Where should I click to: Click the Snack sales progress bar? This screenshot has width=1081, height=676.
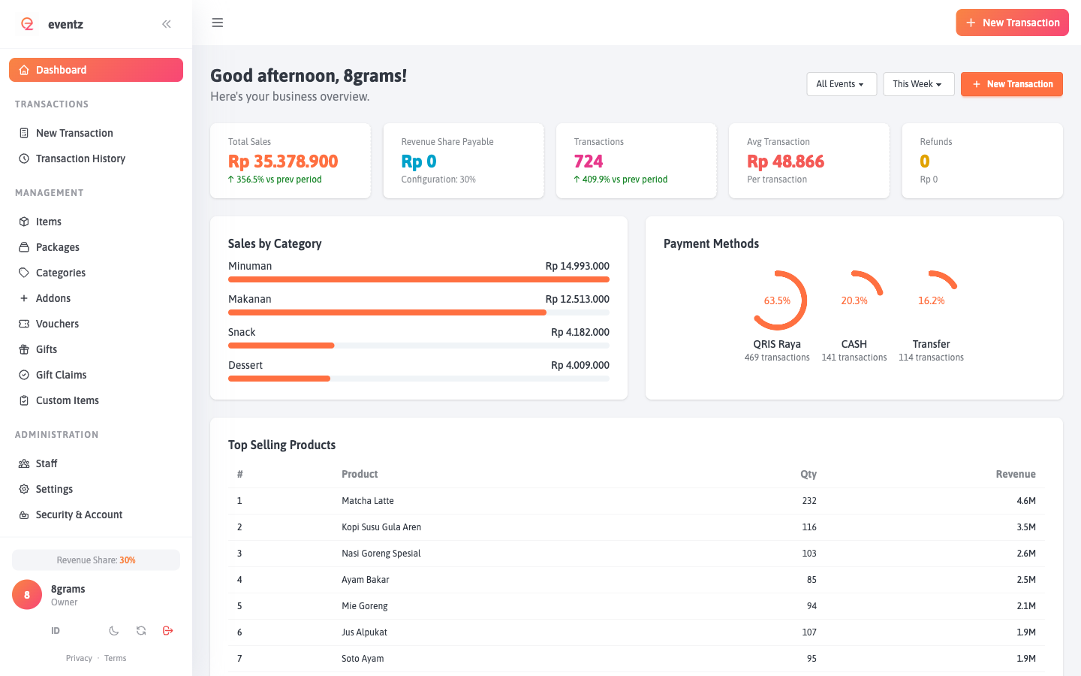[x=419, y=346]
